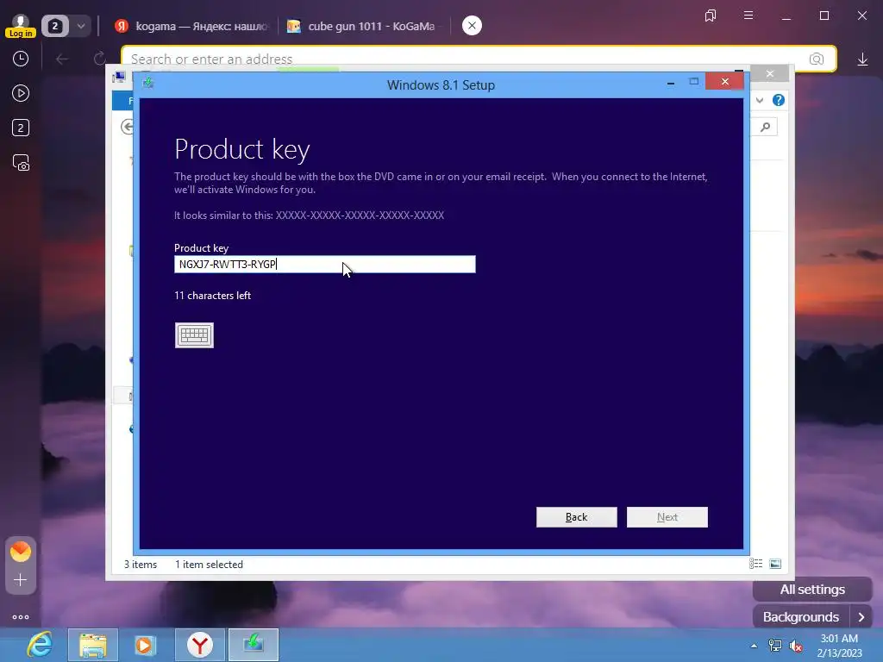Click '11 characters left' text
This screenshot has width=883, height=662.
coord(212,296)
